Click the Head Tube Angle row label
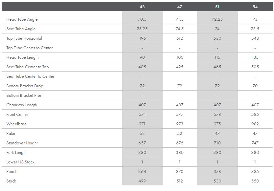 (22, 19)
